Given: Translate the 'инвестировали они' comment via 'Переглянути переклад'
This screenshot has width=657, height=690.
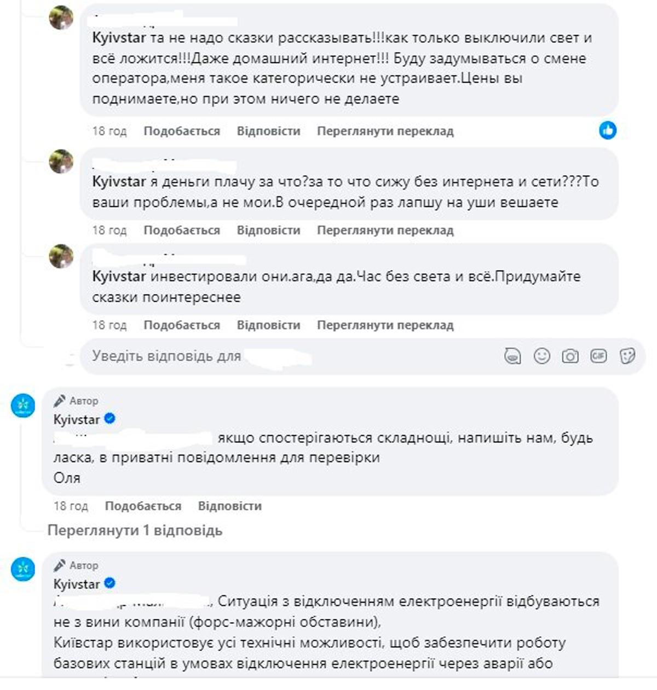Looking at the screenshot, I should (385, 325).
